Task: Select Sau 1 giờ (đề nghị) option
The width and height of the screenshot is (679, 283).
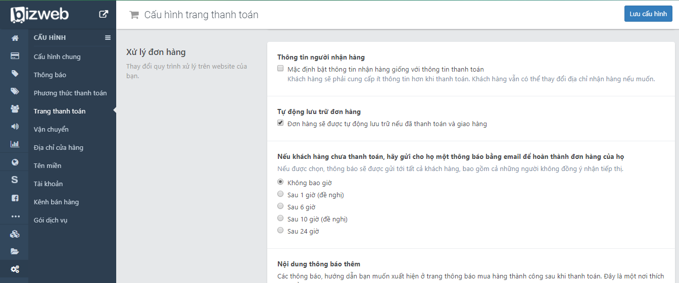Action: [280, 194]
